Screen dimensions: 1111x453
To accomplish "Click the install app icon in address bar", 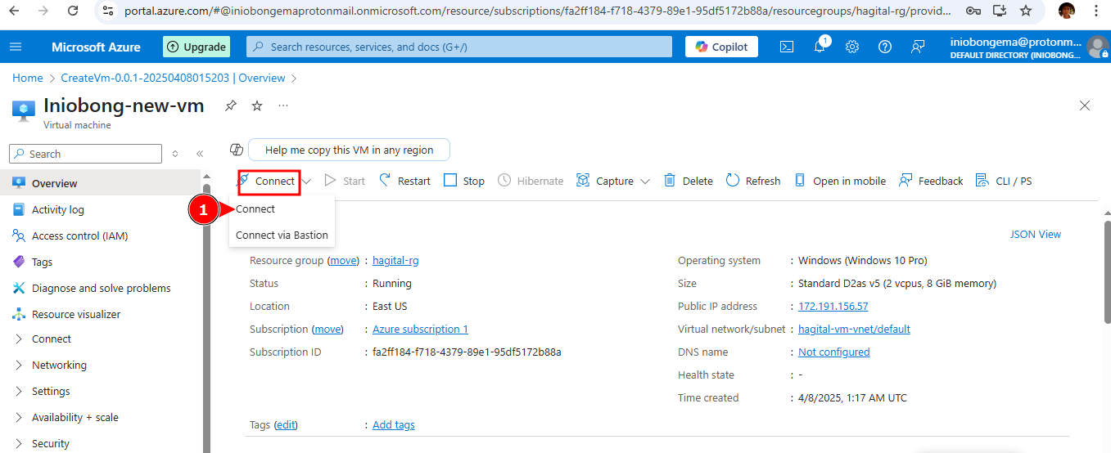I will click(x=1000, y=11).
